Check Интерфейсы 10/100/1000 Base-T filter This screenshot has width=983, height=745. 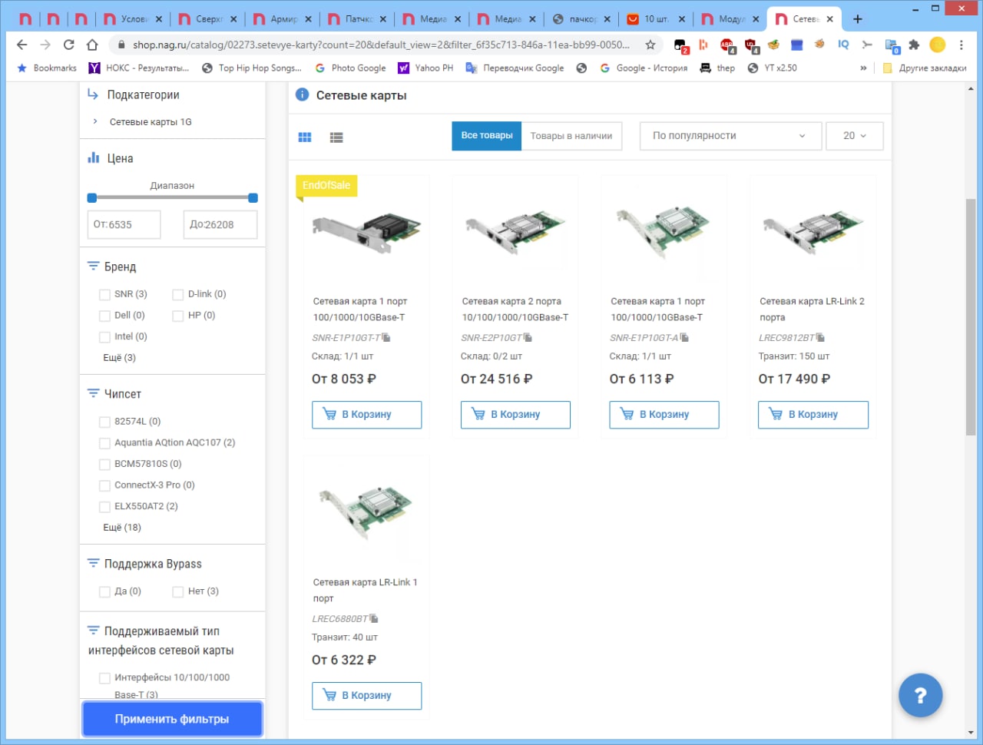tap(104, 678)
